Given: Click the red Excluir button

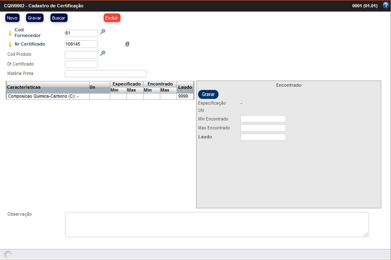Looking at the screenshot, I should click(112, 18).
